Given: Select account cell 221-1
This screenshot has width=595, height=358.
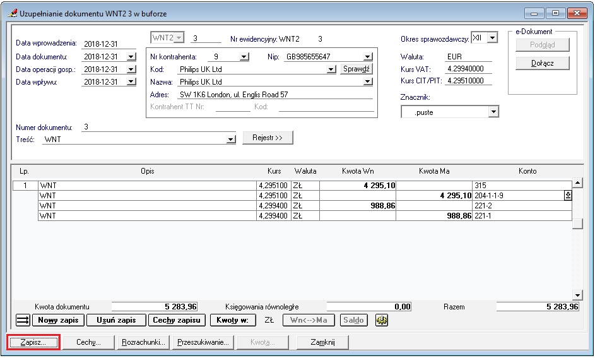Looking at the screenshot, I should pyautogui.click(x=522, y=216).
